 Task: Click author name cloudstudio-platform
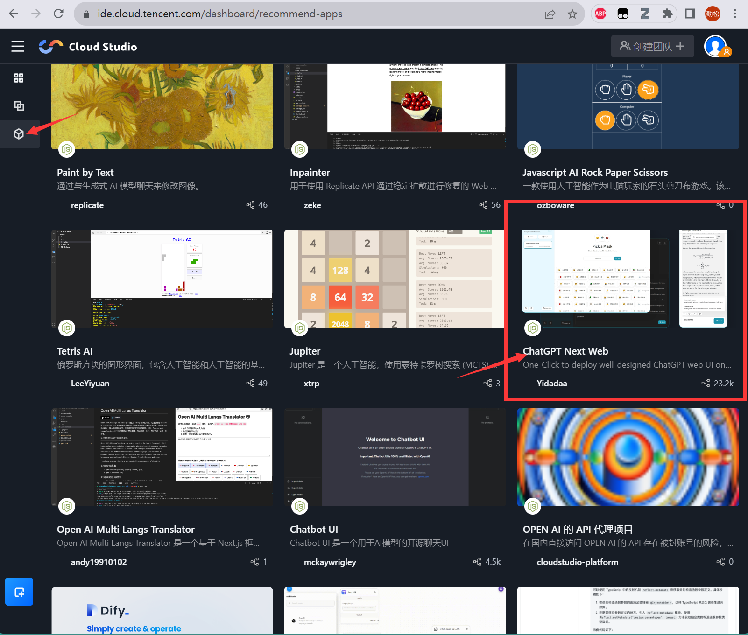(578, 562)
